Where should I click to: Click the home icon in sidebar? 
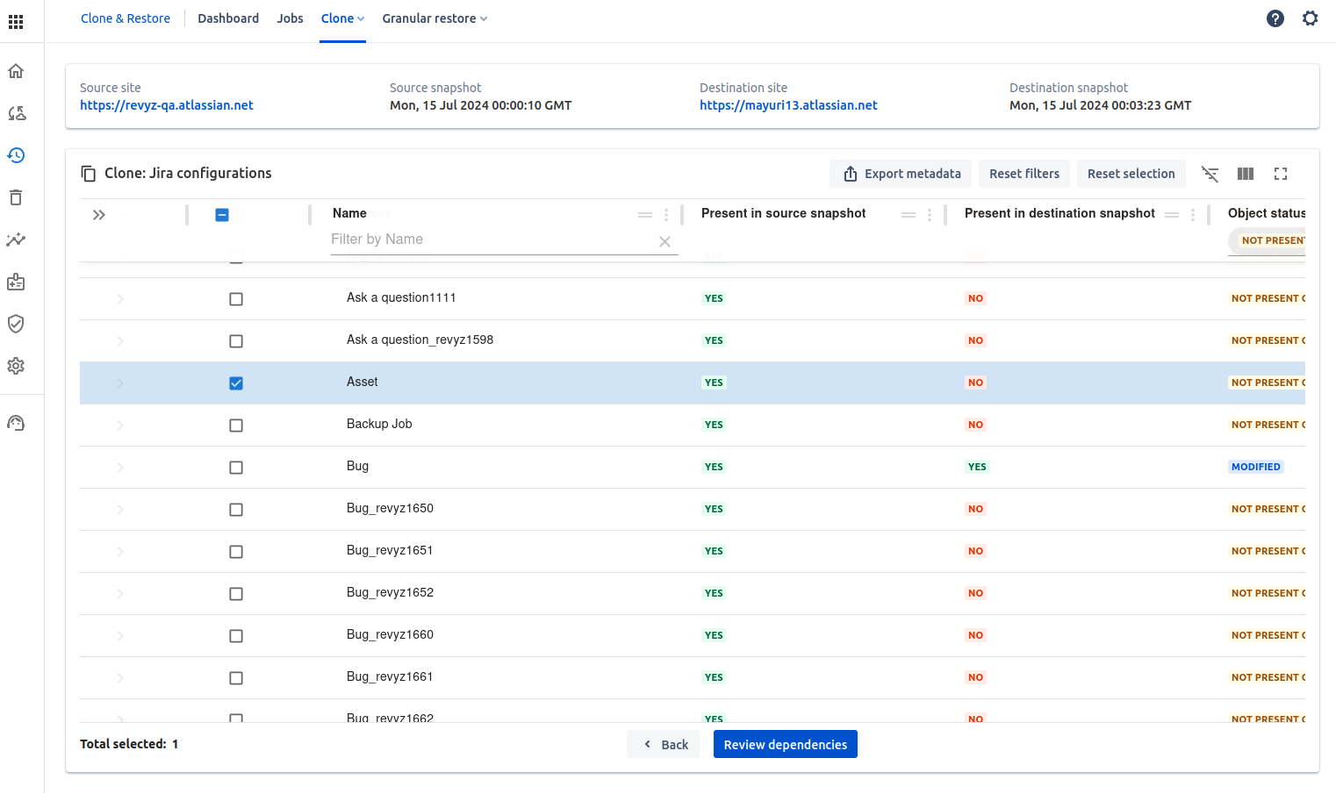pyautogui.click(x=16, y=71)
